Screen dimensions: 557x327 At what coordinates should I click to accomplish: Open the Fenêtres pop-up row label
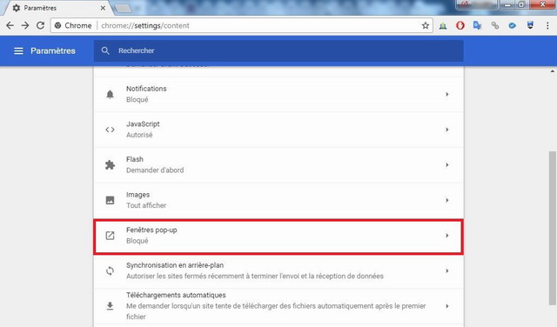[151, 230]
